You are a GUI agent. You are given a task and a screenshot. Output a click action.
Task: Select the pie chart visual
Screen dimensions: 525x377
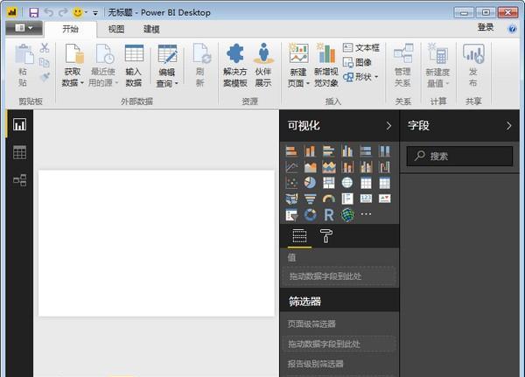310,183
